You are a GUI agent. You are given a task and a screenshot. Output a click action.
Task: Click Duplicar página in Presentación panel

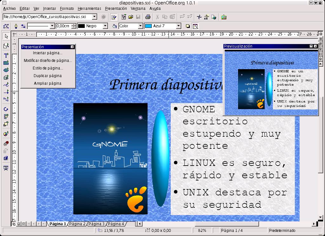pyautogui.click(x=48, y=76)
